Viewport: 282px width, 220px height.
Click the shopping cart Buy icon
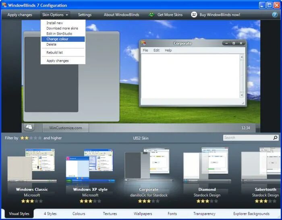[x=194, y=15]
